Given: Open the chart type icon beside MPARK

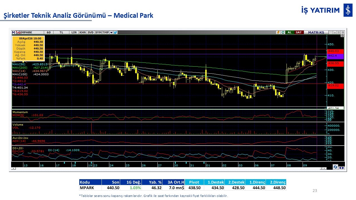Looking at the screenshot, I should tap(18, 32).
